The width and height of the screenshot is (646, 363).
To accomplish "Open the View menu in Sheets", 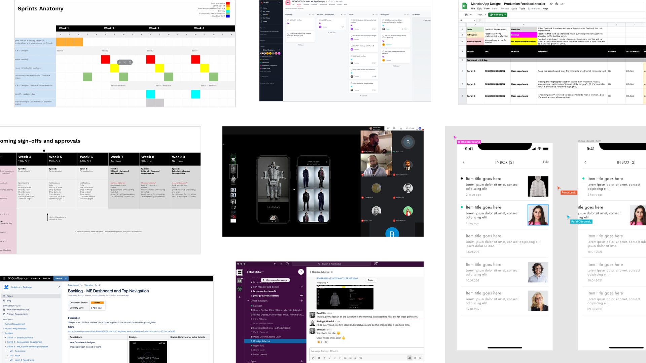I will coord(487,9).
